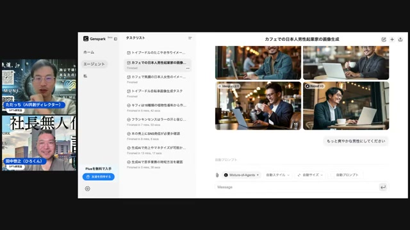Click the Plusを無料で入手 text
The height and width of the screenshot is (230, 410).
[98, 169]
